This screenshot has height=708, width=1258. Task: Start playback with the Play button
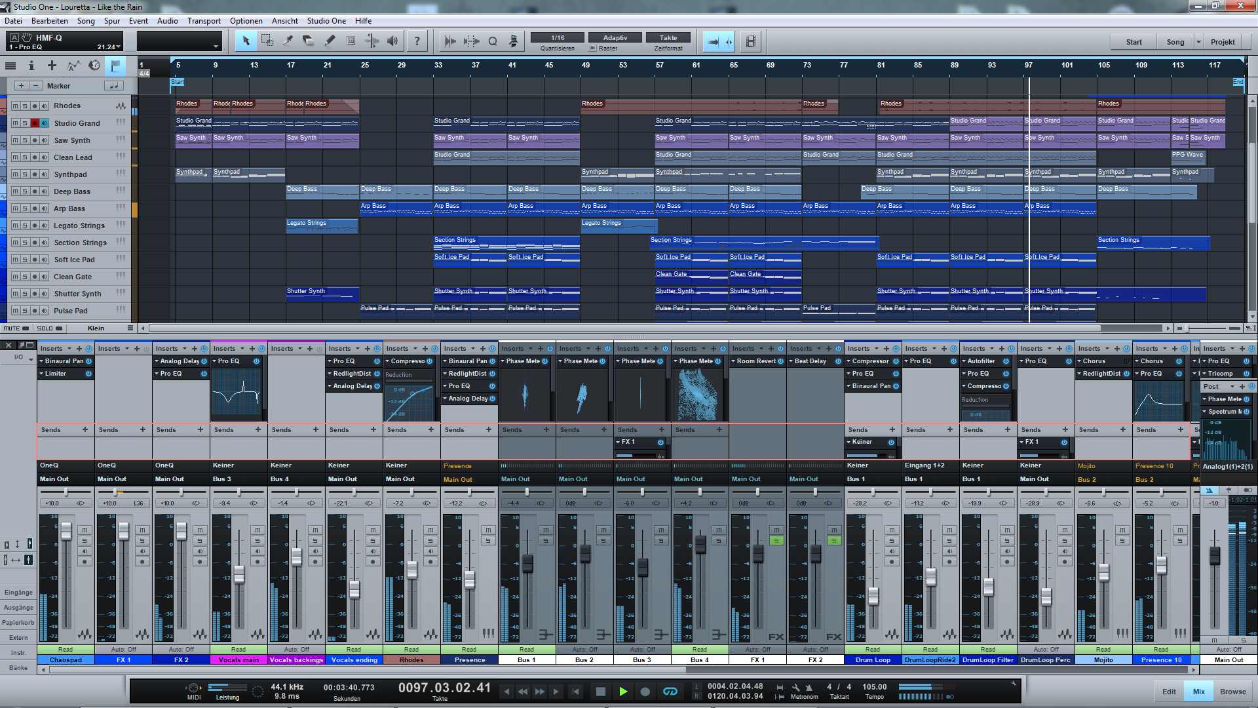[623, 692]
